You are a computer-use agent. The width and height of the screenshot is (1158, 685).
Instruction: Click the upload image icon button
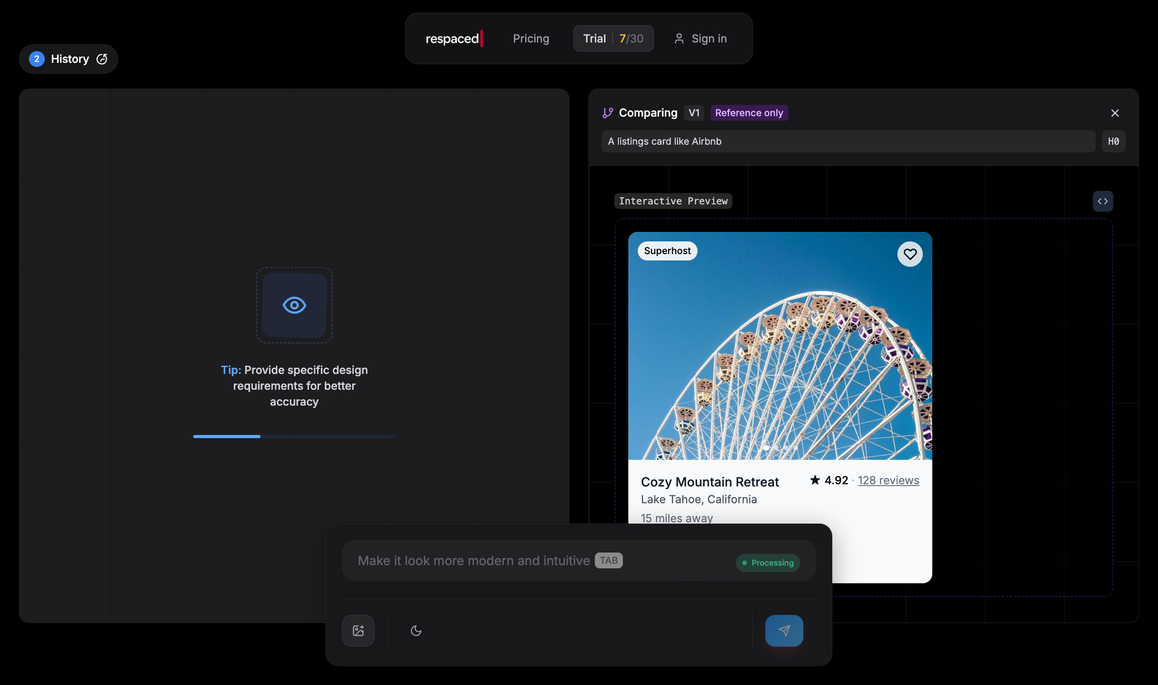358,631
